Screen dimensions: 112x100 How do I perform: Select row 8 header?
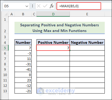click(x=5, y=64)
